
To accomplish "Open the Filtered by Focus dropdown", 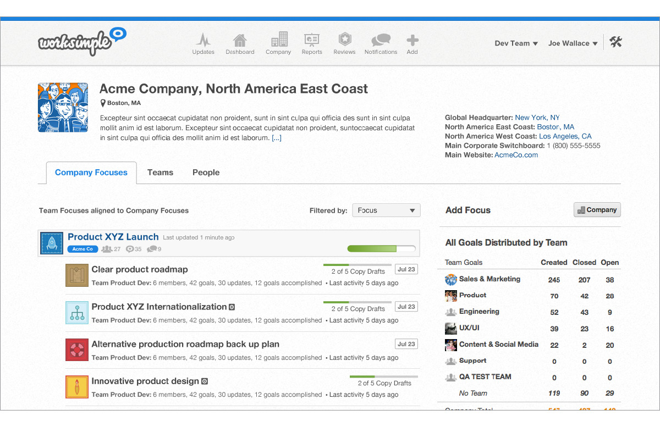I will 386,210.
